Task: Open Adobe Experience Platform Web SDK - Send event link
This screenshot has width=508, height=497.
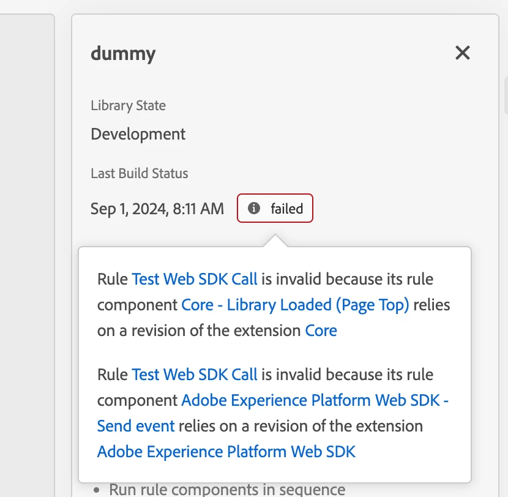Action: pos(273,413)
